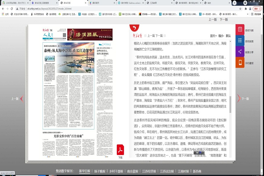Image resolution: width=264 pixels, height=176 pixels.
Task: Click the orange 手机看报 phone icon
Action: point(240,63)
